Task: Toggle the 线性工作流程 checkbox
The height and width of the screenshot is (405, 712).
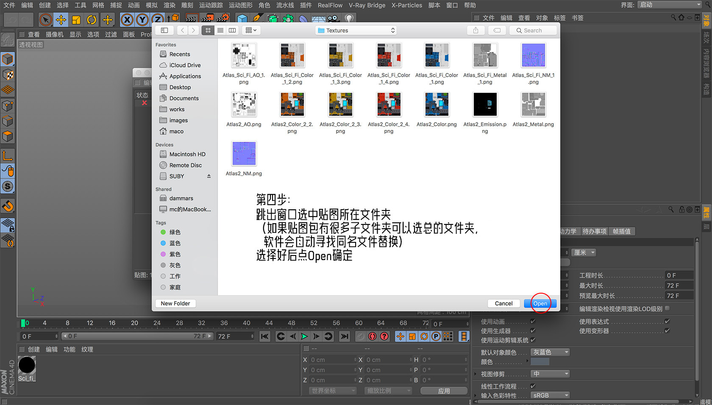Action: pos(533,386)
